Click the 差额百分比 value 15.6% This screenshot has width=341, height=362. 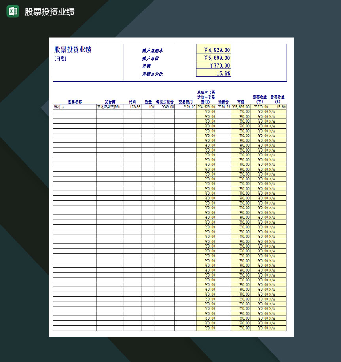pos(214,74)
